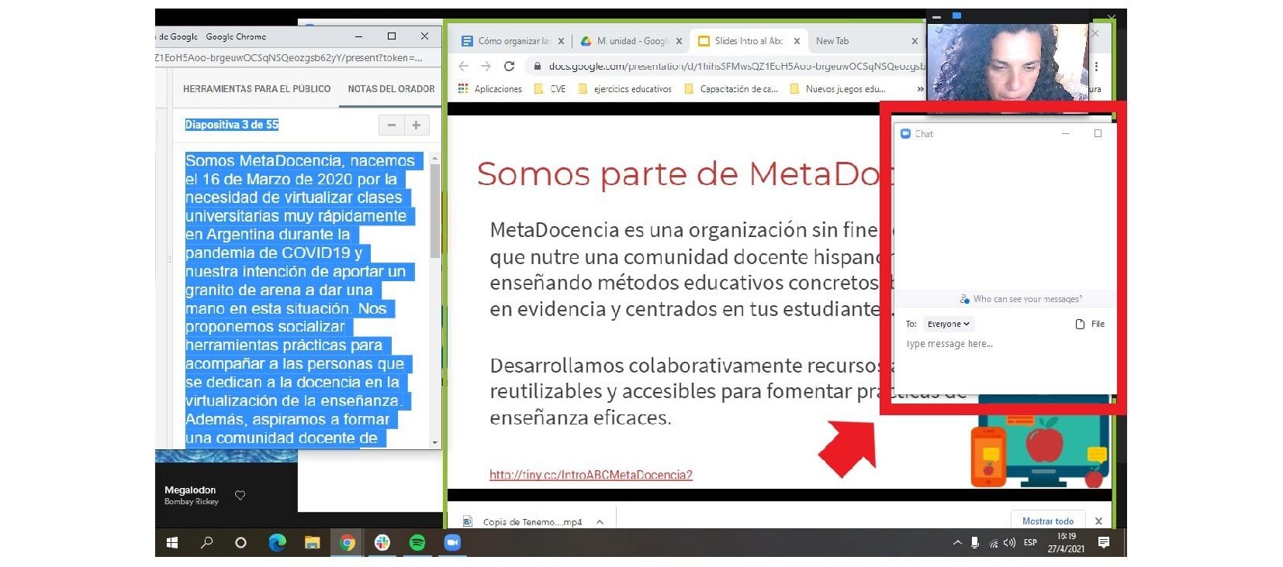Like Megalodon track heart icon
Image resolution: width=1283 pixels, height=567 pixels.
pos(240,496)
